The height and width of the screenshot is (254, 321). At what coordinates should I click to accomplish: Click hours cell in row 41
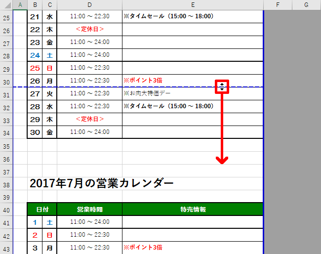89,222
